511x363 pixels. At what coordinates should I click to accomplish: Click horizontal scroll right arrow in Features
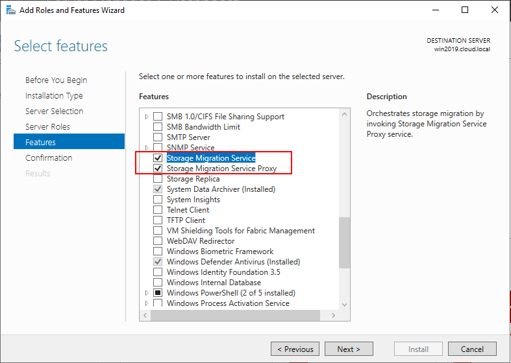coord(333,315)
